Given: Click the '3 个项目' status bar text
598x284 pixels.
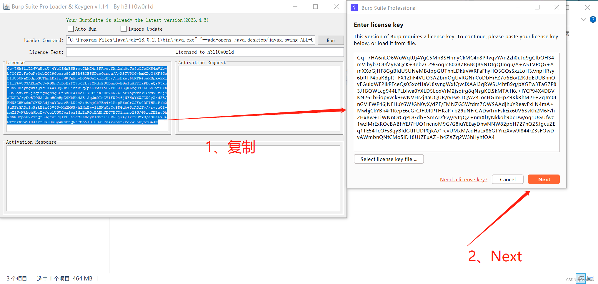Looking at the screenshot, I should click(x=17, y=278).
